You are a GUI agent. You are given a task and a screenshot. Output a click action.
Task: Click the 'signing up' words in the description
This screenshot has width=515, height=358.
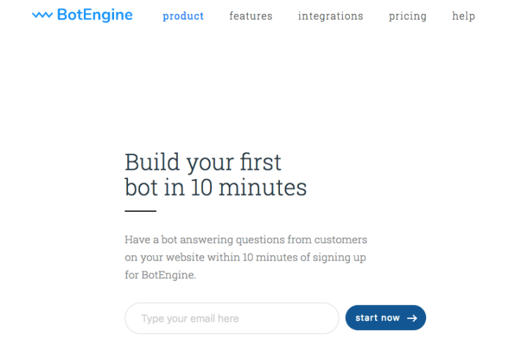pos(339,257)
